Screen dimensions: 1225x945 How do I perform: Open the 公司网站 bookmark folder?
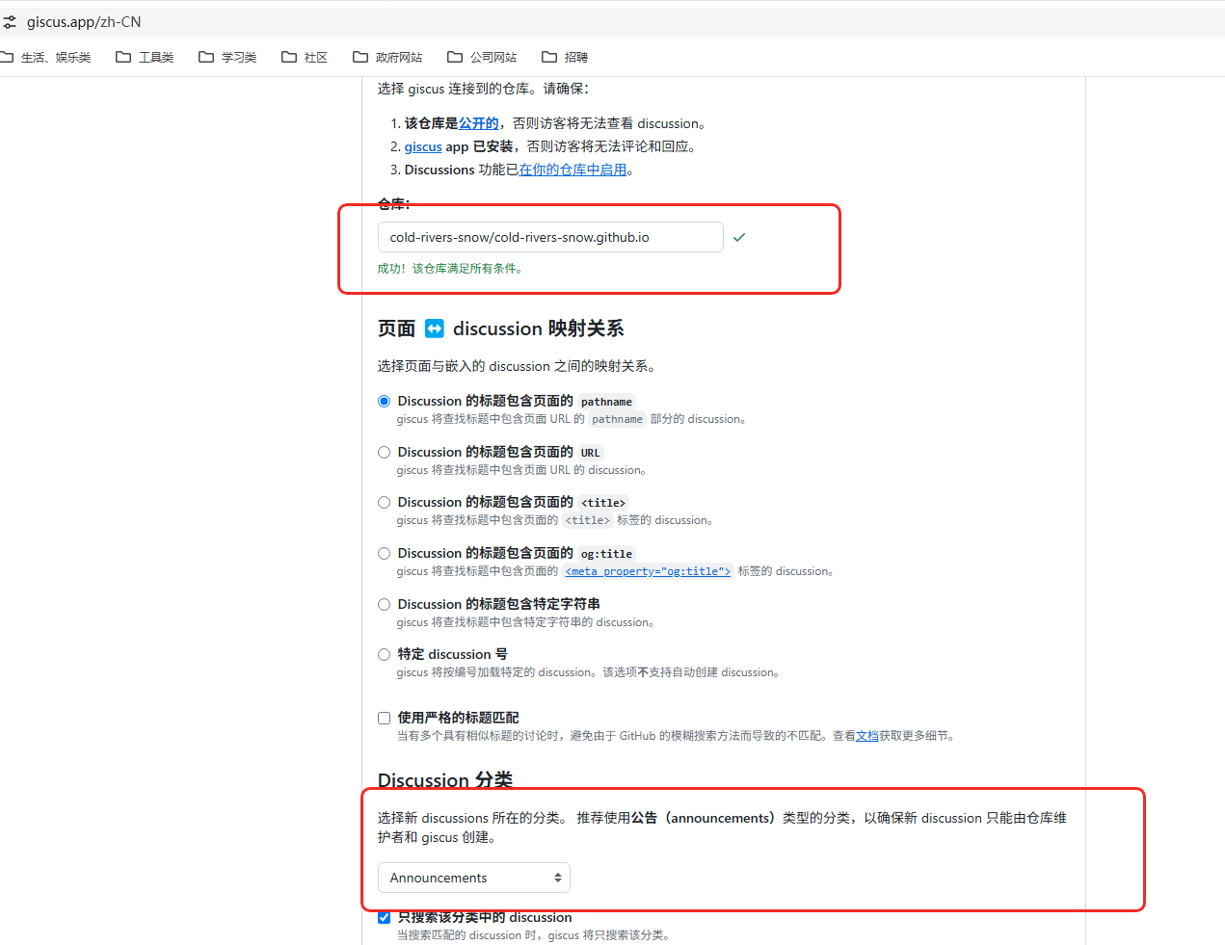[482, 57]
